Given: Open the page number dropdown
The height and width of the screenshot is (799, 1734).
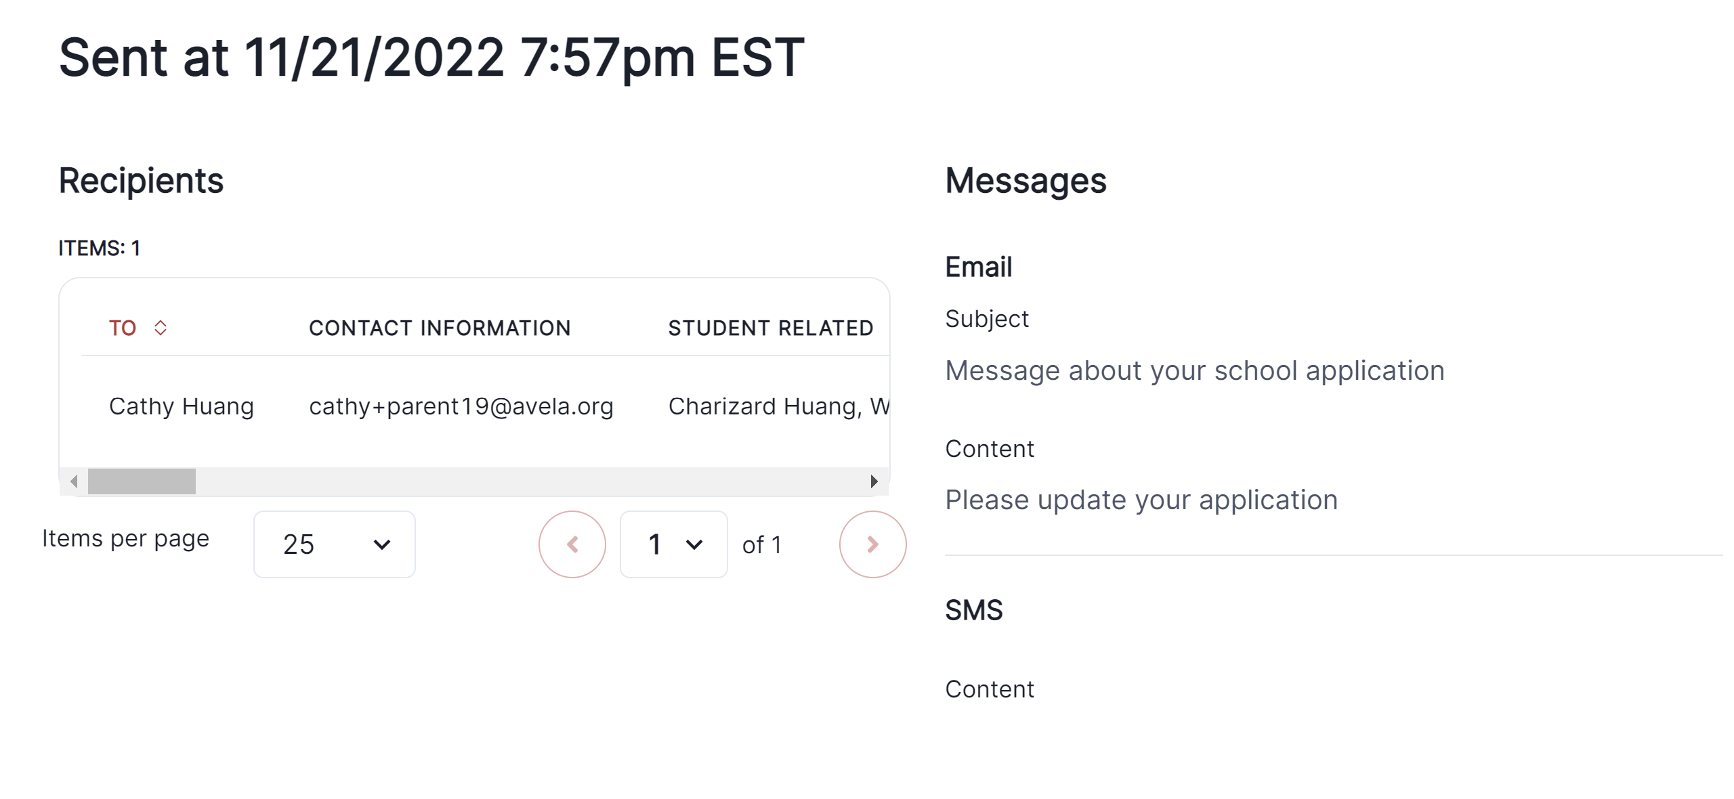Looking at the screenshot, I should click(674, 544).
